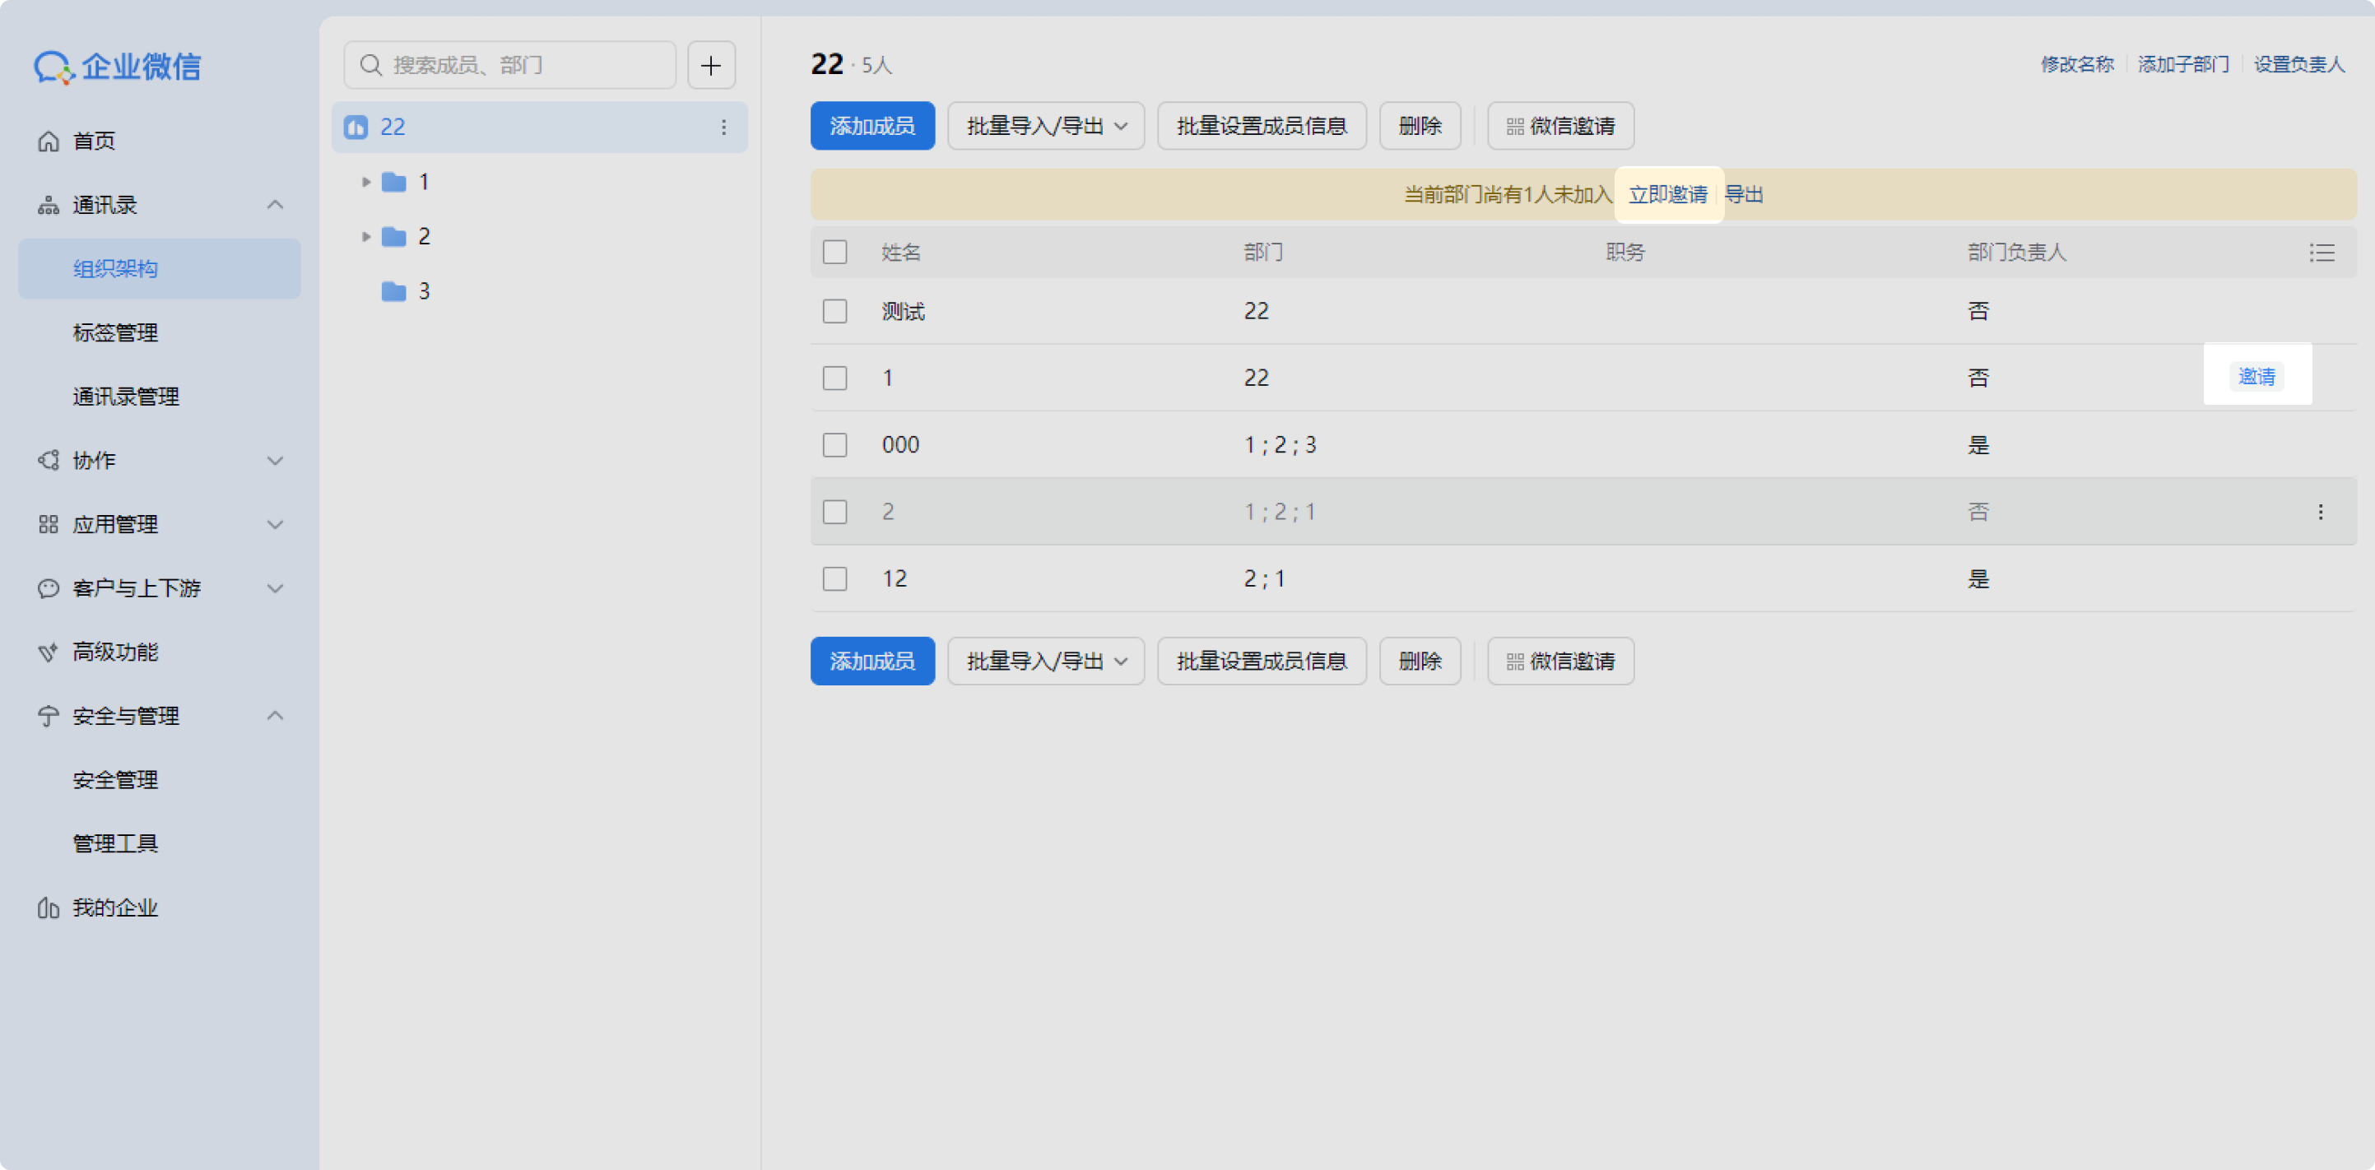Click folder icon of department 2
The height and width of the screenshot is (1170, 2375).
click(x=393, y=236)
